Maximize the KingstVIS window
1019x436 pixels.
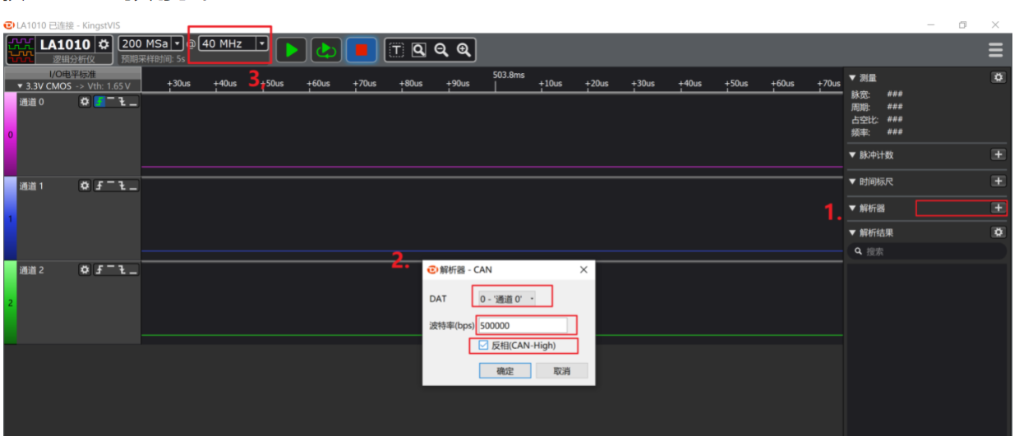click(x=962, y=25)
